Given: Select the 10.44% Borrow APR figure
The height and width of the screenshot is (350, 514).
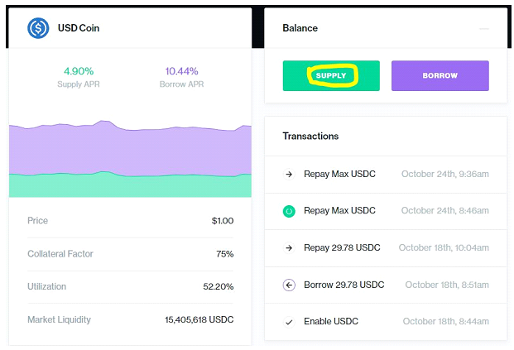Looking at the screenshot, I should click(181, 71).
